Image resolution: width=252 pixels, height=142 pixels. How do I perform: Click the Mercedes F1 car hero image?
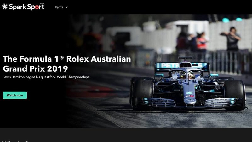pyautogui.click(x=188, y=84)
